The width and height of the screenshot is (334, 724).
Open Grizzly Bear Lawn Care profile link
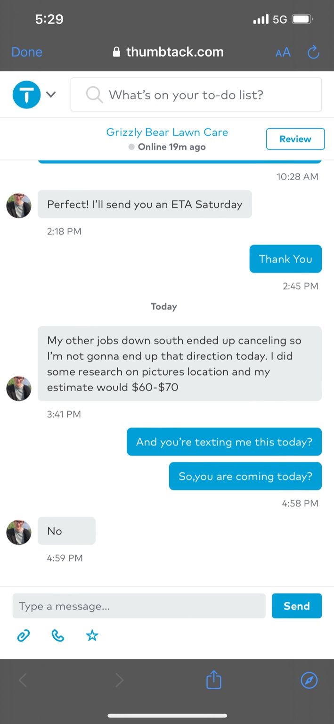point(167,132)
